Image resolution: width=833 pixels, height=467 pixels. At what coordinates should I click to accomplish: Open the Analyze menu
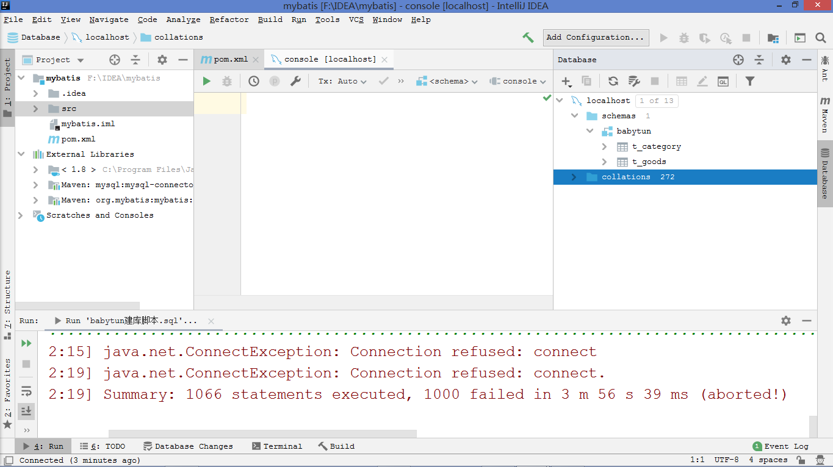coord(183,20)
